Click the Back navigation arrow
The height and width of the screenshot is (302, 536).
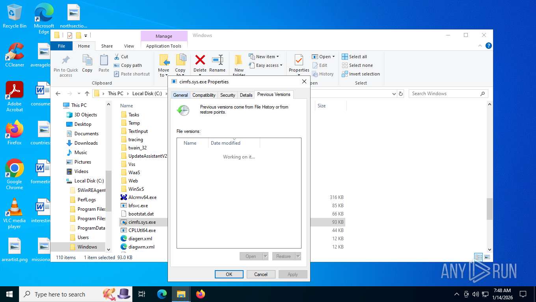58,94
